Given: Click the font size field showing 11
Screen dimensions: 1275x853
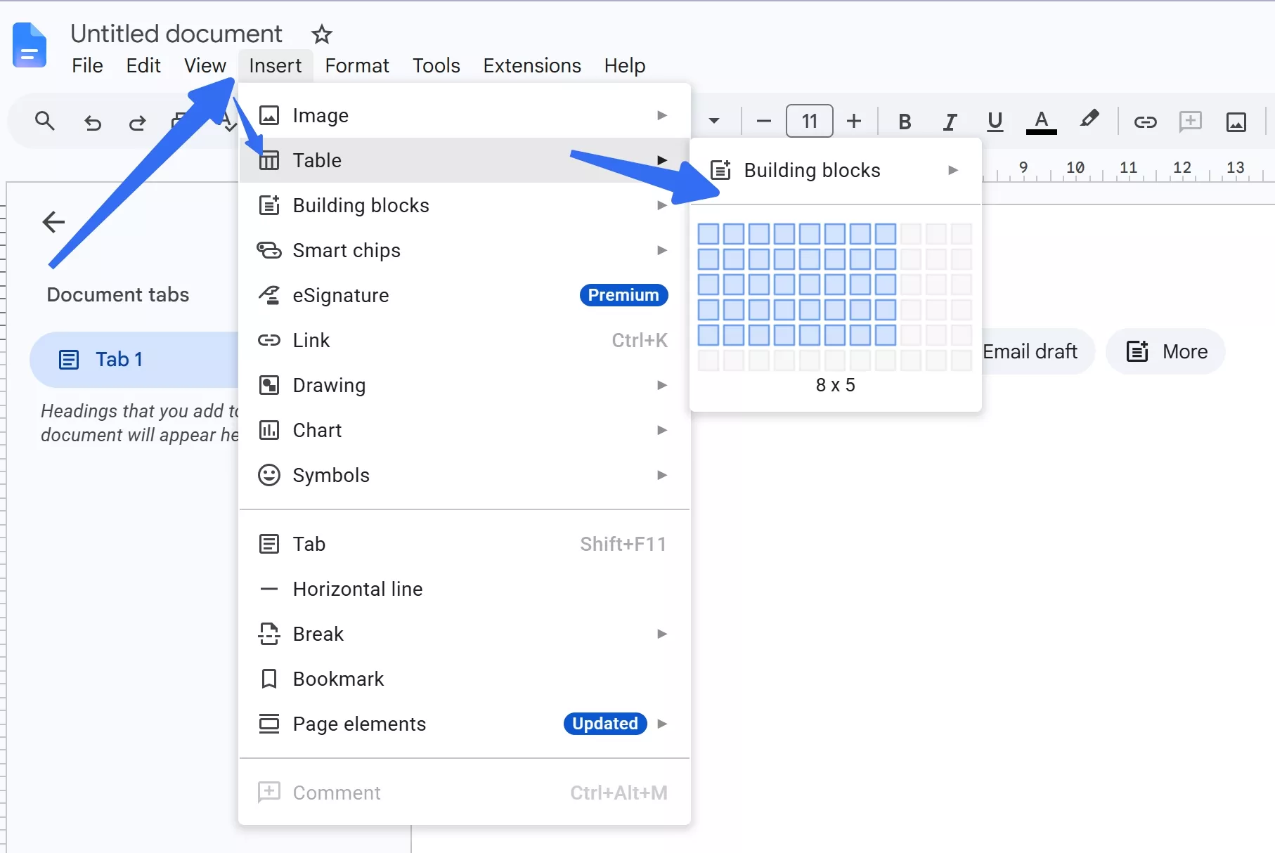Looking at the screenshot, I should click(809, 121).
